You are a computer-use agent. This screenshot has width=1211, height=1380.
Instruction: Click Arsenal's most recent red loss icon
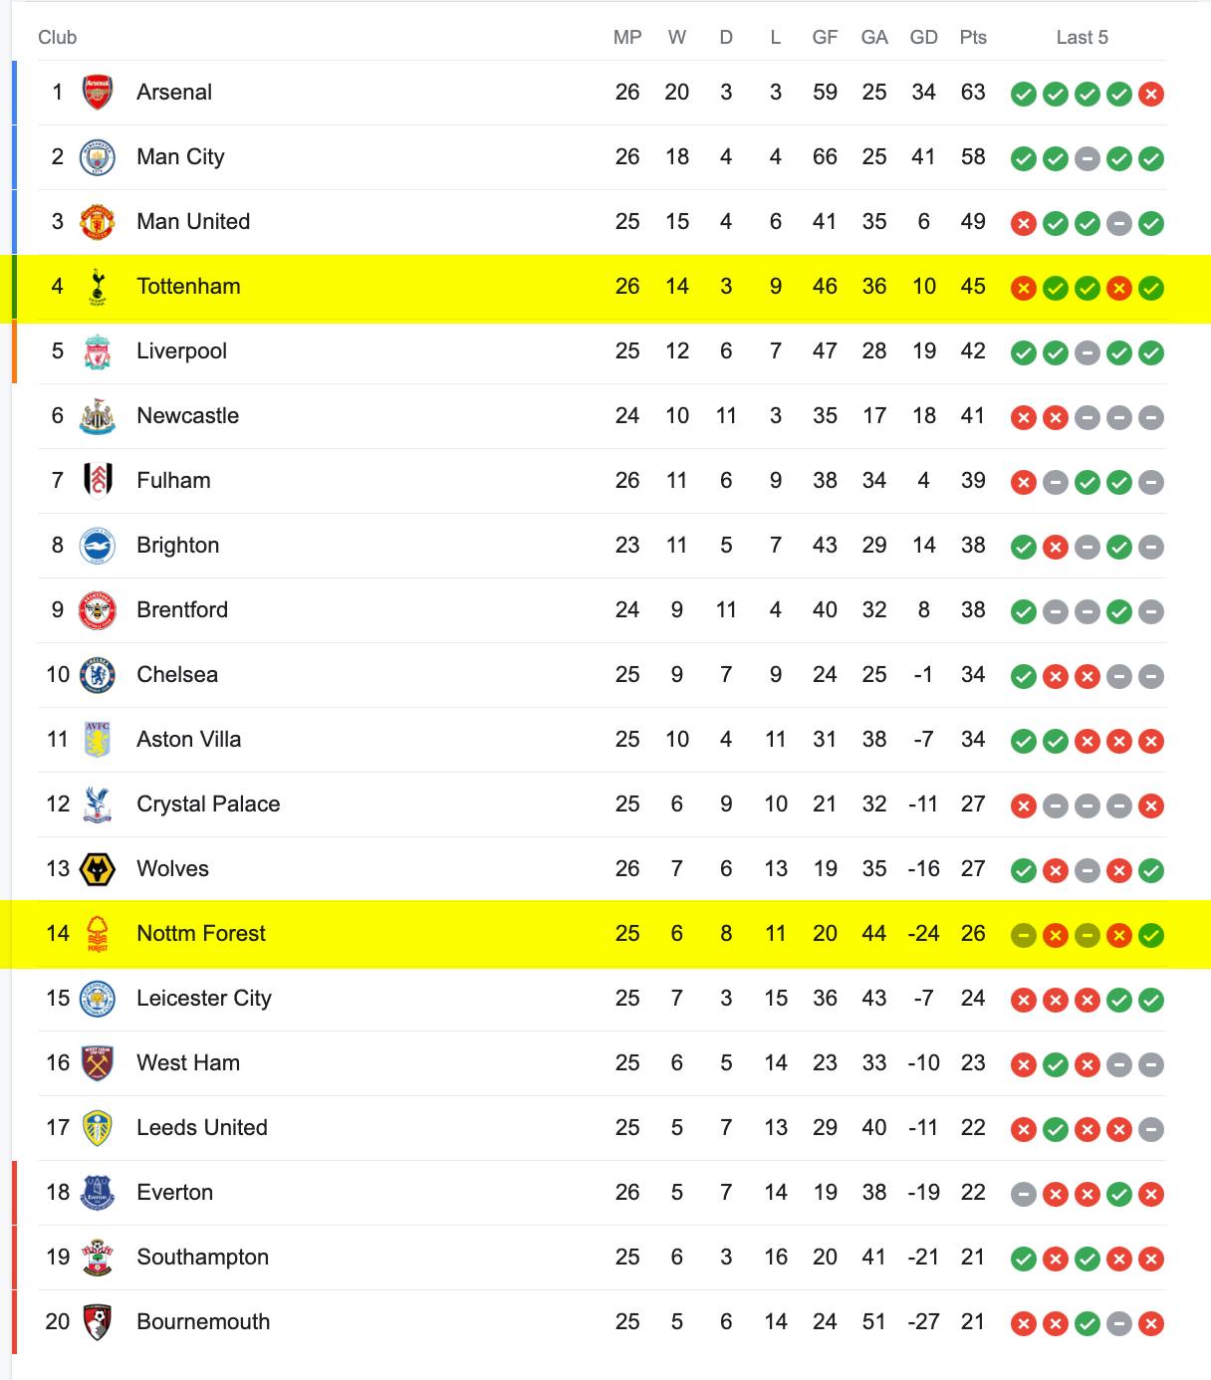pyautogui.click(x=1151, y=95)
